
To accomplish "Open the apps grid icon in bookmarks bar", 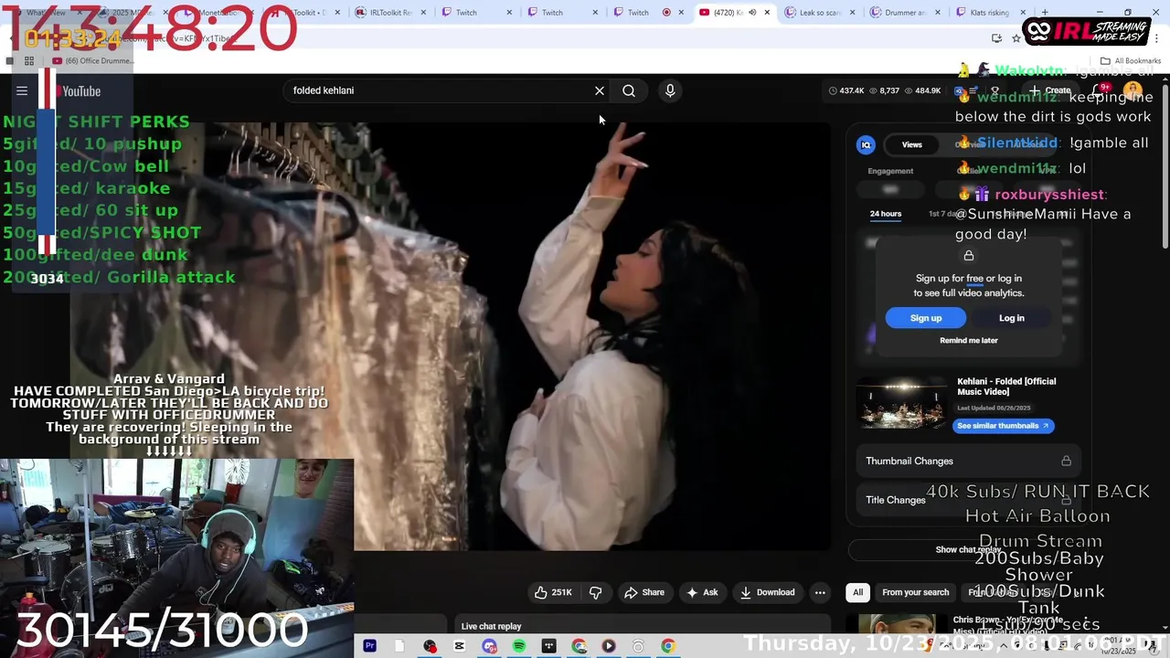I will [x=29, y=61].
